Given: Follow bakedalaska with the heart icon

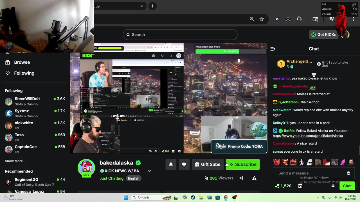Looking at the screenshot, I should (x=184, y=164).
